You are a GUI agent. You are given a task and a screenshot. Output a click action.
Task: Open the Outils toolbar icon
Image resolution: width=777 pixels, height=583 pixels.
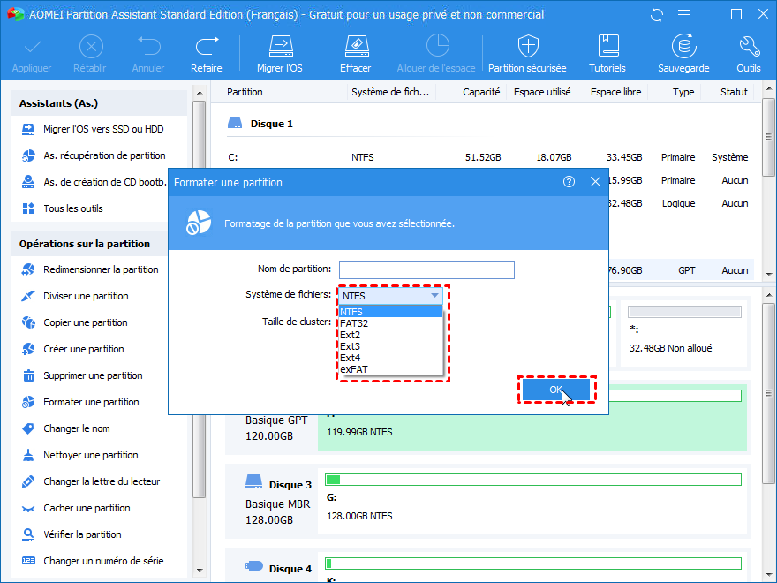pos(748,54)
